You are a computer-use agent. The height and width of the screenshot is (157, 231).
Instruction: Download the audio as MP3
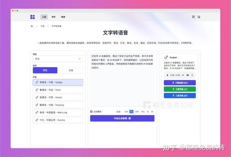[x=180, y=83]
